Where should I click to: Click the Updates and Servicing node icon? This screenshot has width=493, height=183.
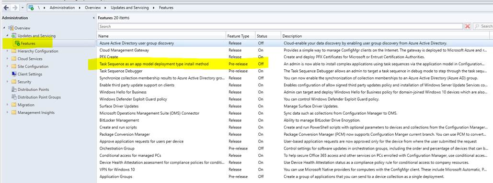tap(14, 36)
